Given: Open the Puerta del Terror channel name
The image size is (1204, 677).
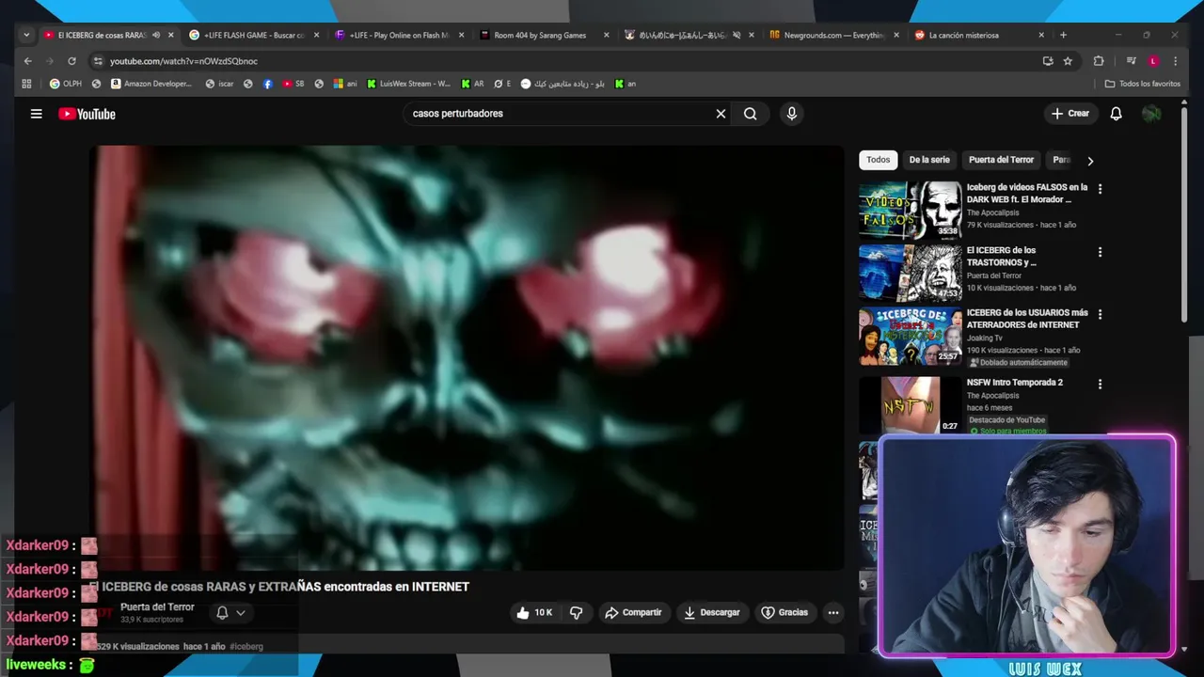Looking at the screenshot, I should point(157,607).
